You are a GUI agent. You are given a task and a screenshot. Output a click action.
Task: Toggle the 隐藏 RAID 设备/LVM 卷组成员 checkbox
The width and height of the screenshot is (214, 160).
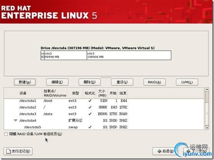6,134
